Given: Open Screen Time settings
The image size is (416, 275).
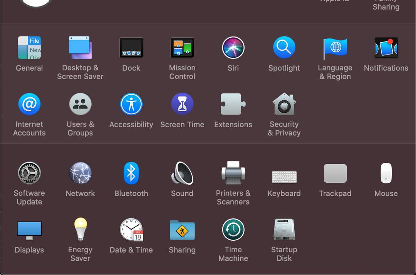Looking at the screenshot, I should tap(182, 104).
